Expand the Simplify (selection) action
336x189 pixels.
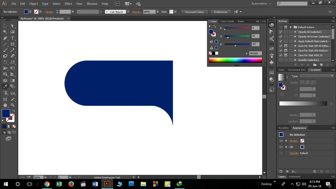295,60
